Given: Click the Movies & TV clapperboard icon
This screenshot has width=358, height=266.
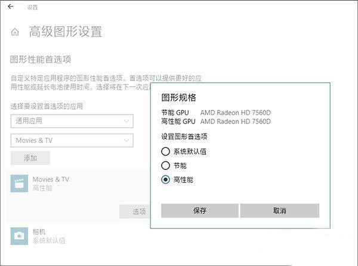Looking at the screenshot, I should 19,184.
